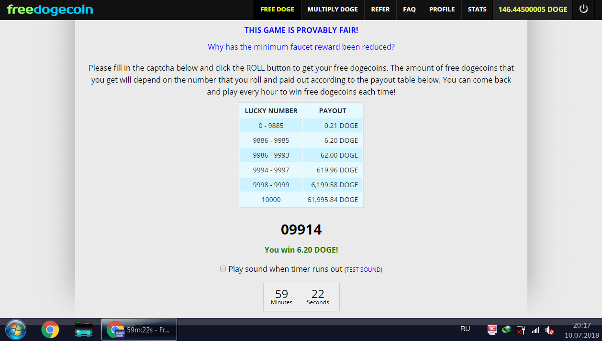Click the 6,199.58 DOGE payout cell
Viewport: 602px width, 341px height.
(333, 185)
